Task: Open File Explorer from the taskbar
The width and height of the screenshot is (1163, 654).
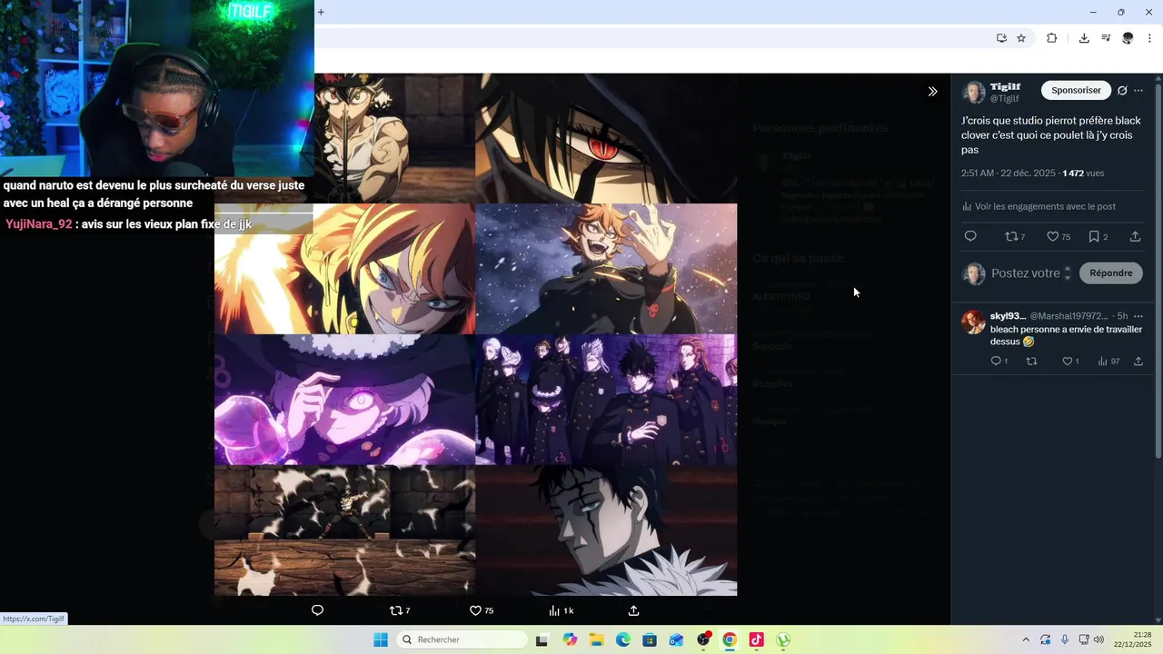Action: click(x=596, y=639)
